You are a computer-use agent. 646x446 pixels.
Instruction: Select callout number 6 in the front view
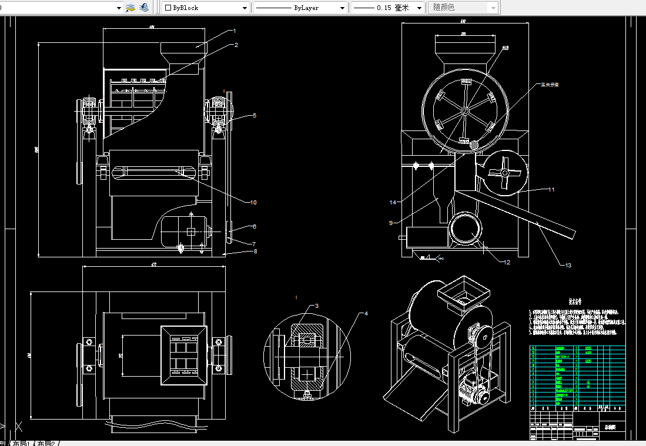[x=255, y=226]
